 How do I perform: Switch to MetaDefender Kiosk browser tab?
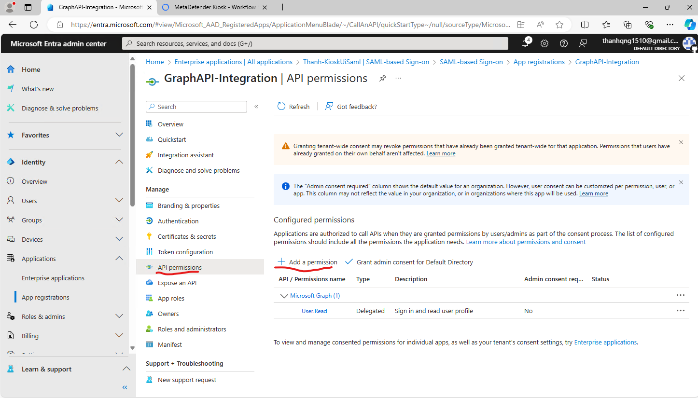point(214,7)
